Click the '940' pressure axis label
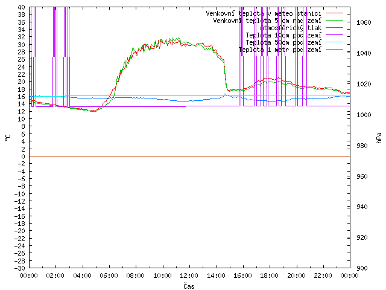Image resolution: width=386 pixels, height=290 pixels. 362,207
